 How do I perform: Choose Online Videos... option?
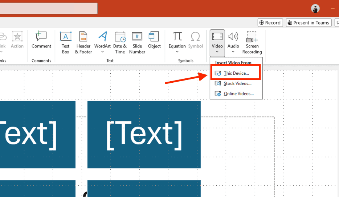click(x=236, y=94)
